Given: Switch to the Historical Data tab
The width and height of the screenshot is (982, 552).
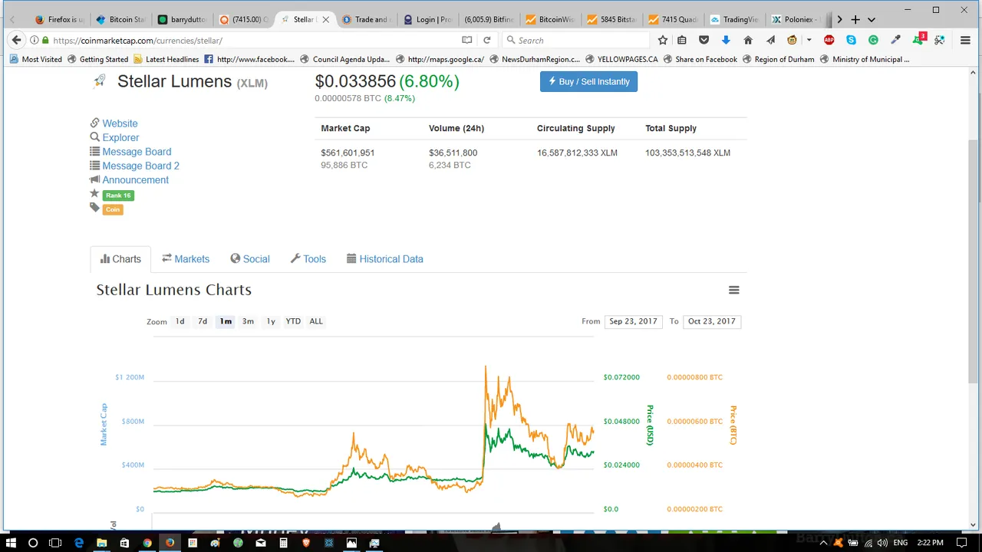Looking at the screenshot, I should point(385,259).
